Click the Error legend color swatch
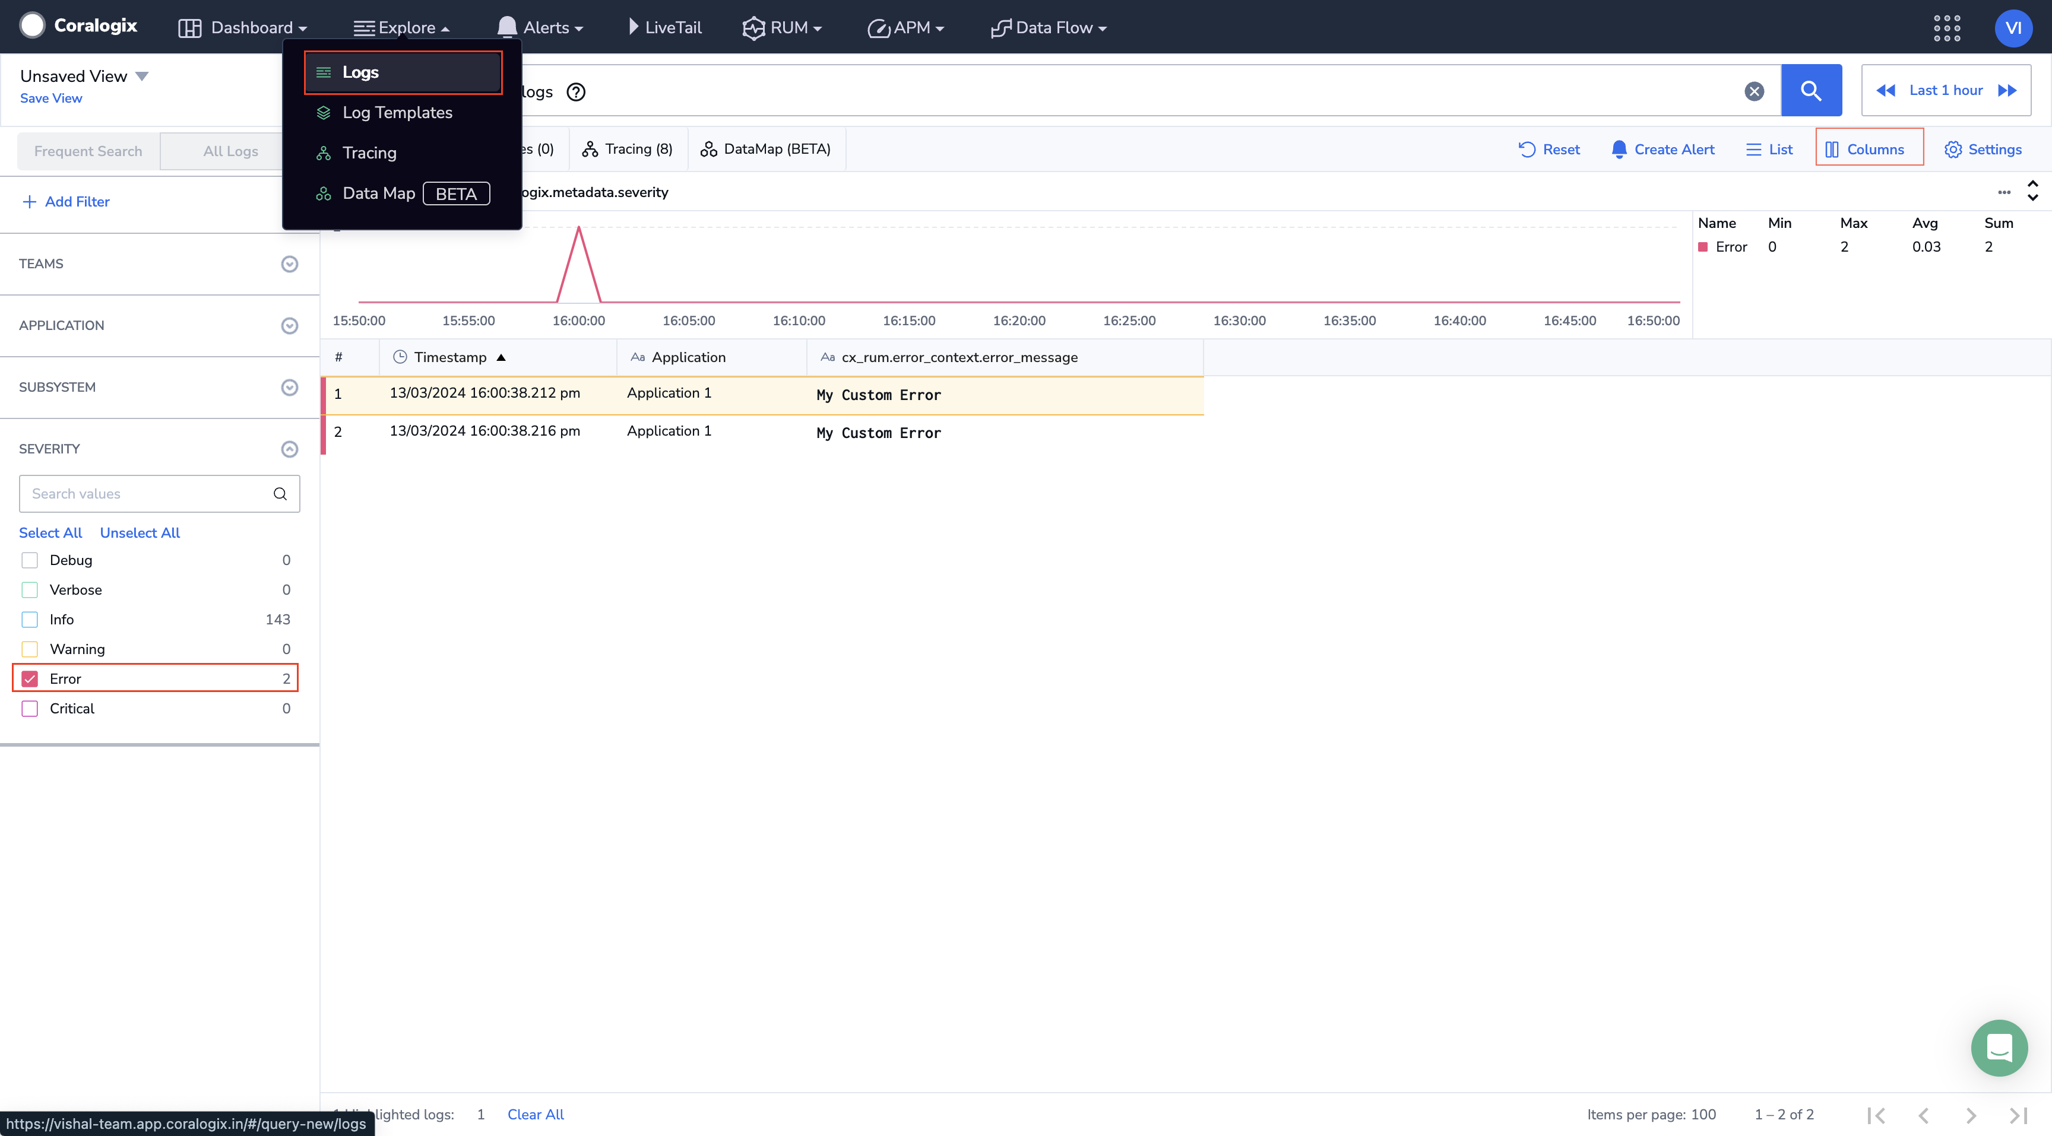This screenshot has width=2052, height=1136. click(x=1703, y=247)
